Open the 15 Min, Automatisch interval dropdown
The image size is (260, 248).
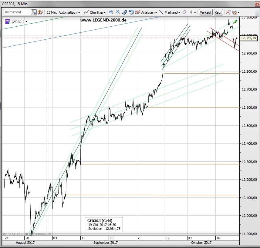point(63,12)
